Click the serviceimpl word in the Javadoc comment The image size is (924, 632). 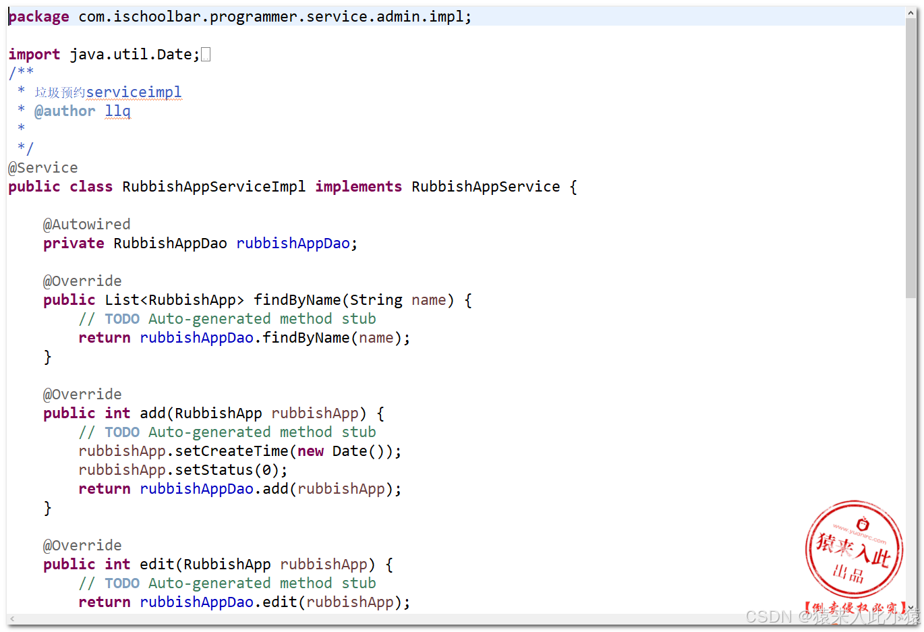coord(134,92)
